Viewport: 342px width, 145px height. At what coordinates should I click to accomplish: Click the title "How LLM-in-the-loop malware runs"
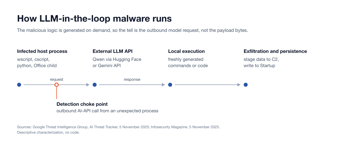94,18
